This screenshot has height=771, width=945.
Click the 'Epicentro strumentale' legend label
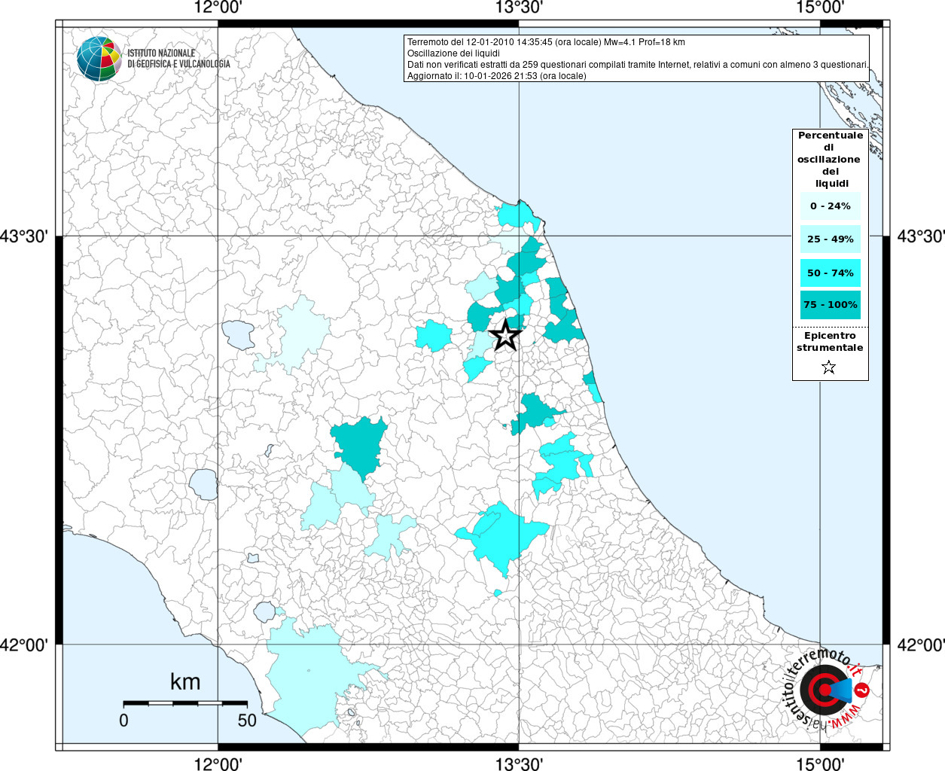(x=830, y=342)
